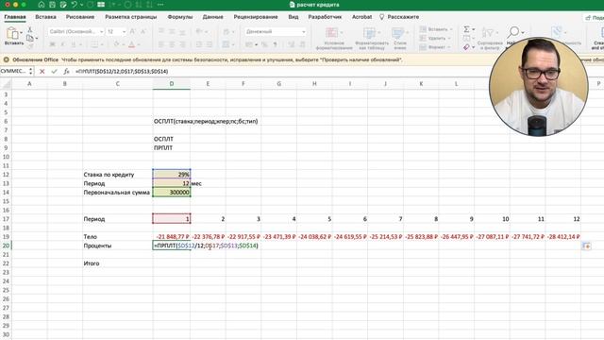This screenshot has height=340, width=604.
Task: Click the red font color A icon
Action: (x=132, y=44)
